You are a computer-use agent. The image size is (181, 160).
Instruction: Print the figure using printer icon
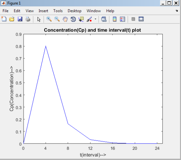(28, 19)
